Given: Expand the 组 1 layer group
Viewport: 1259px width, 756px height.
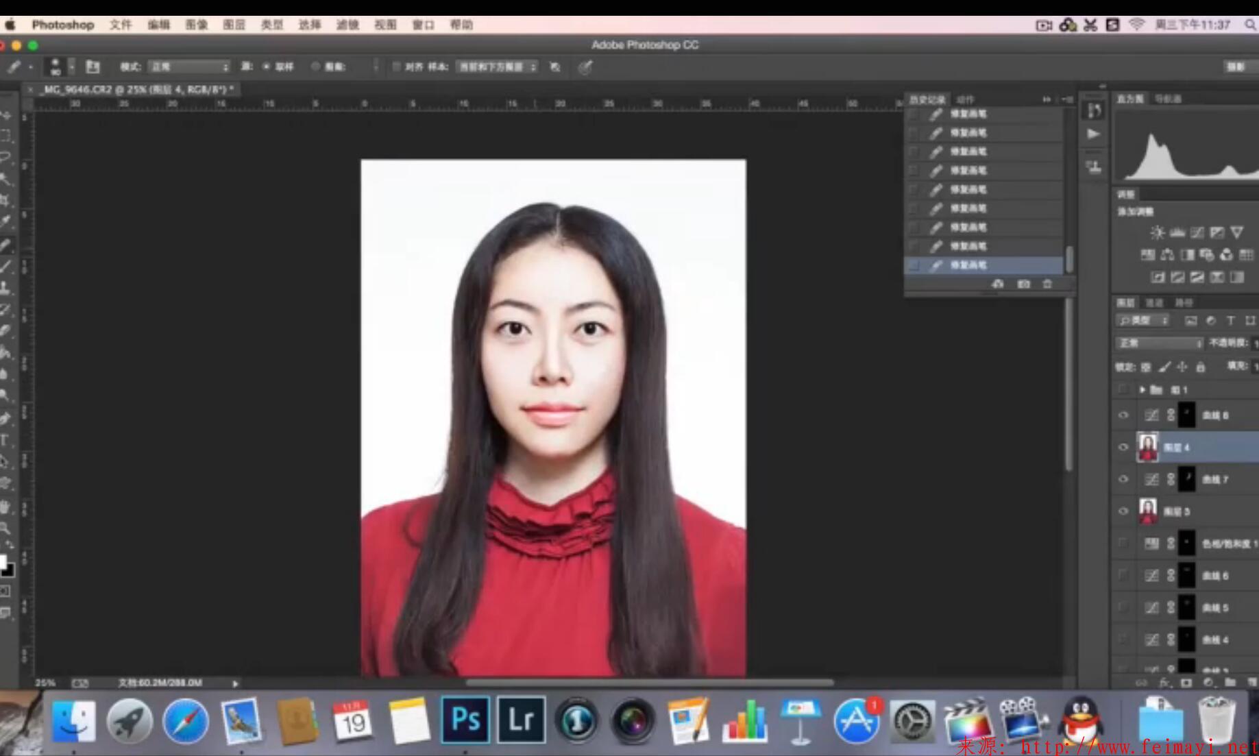Looking at the screenshot, I should click(x=1142, y=389).
